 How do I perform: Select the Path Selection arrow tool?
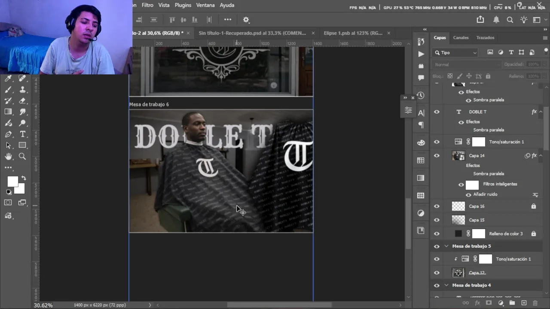click(x=8, y=145)
